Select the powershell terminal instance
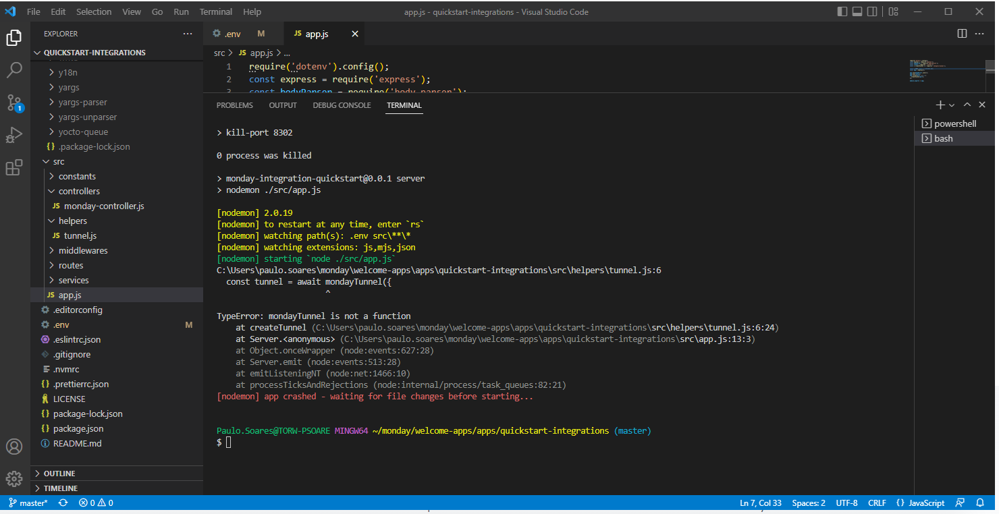Screen dimensions: 999x514 pos(954,123)
